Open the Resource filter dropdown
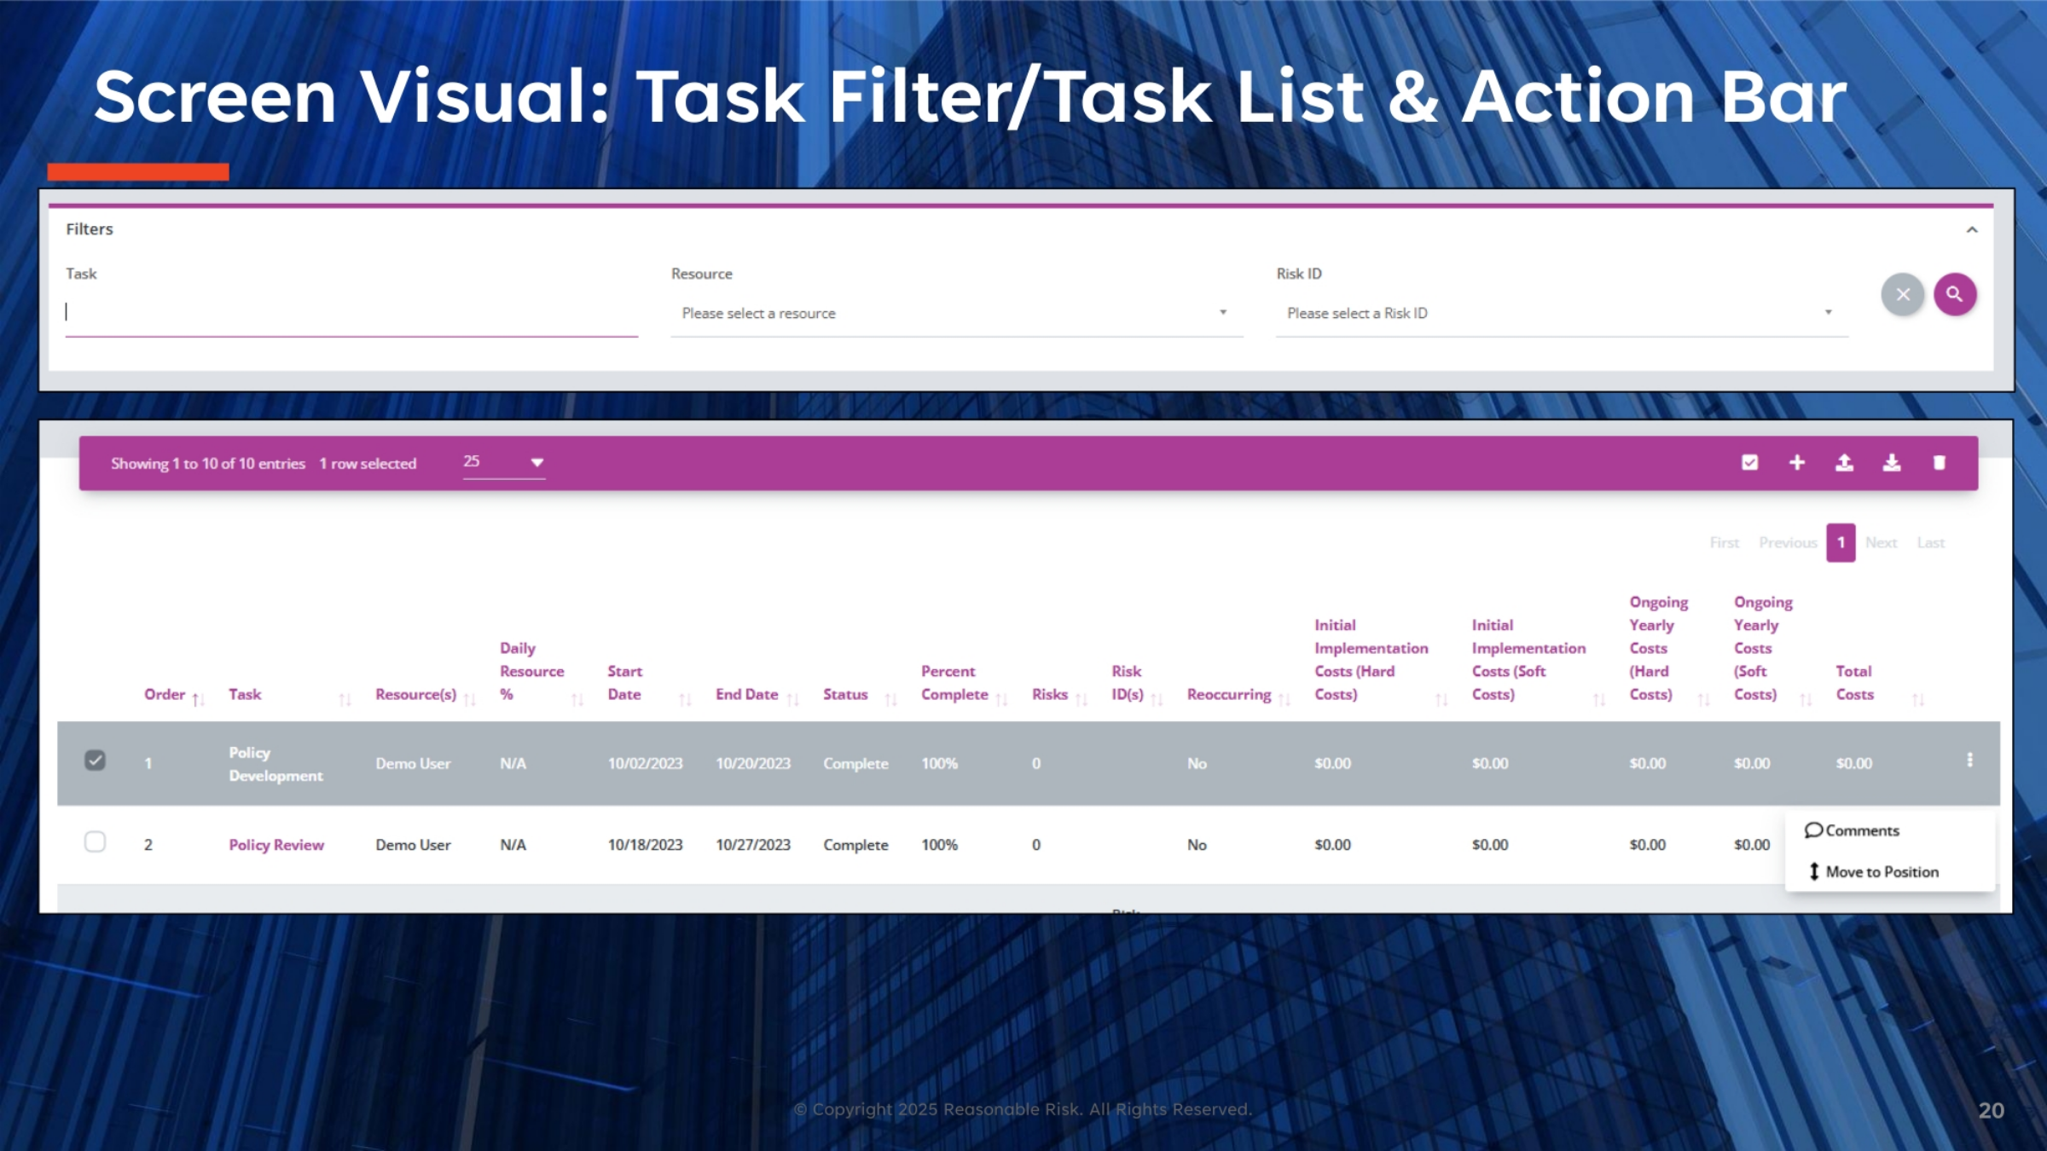Viewport: 2047px width, 1151px height. pyautogui.click(x=957, y=314)
